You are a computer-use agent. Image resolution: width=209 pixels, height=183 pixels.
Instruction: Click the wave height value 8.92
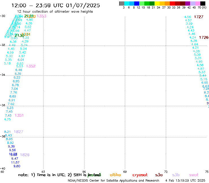tap(10, 143)
